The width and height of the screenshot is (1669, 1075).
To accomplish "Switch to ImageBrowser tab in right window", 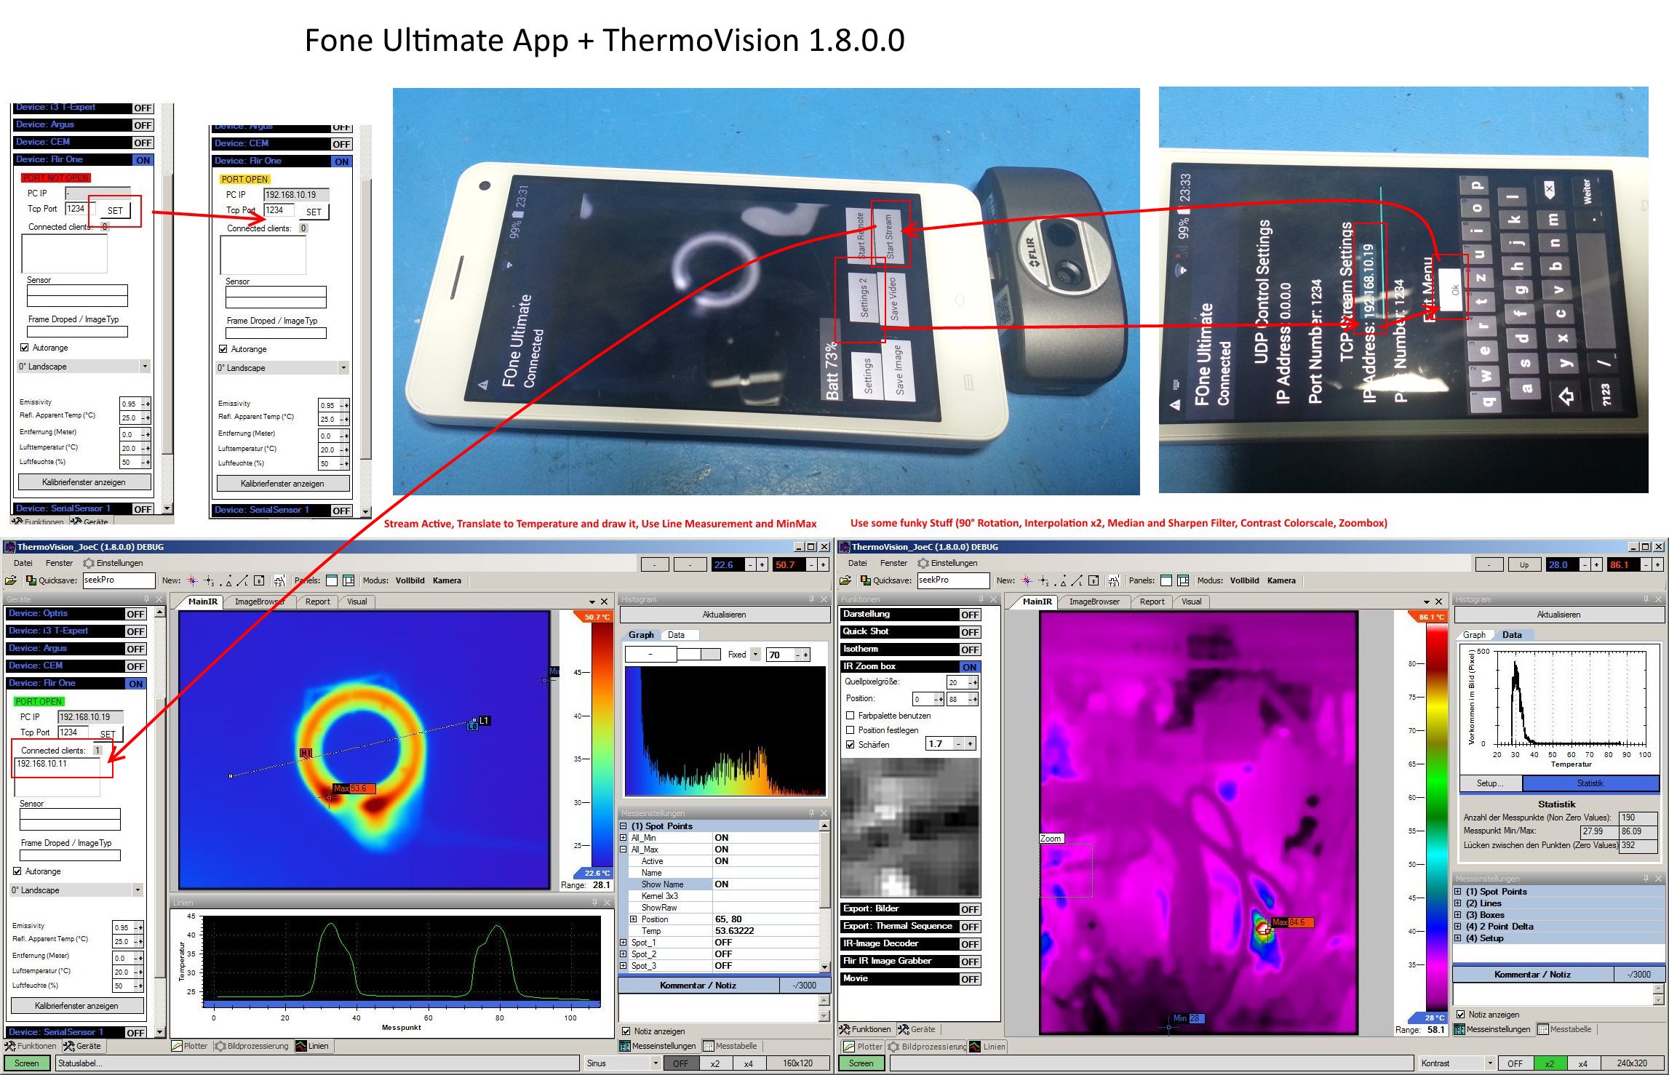I will [x=1094, y=602].
